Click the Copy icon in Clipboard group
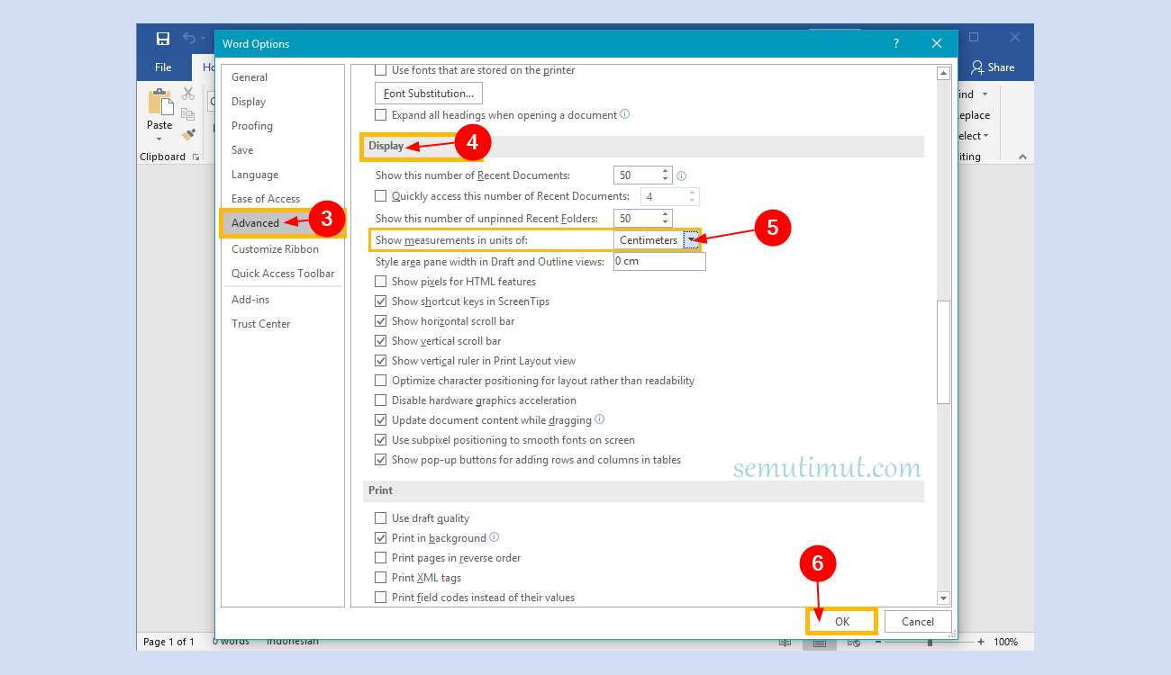 (x=188, y=114)
